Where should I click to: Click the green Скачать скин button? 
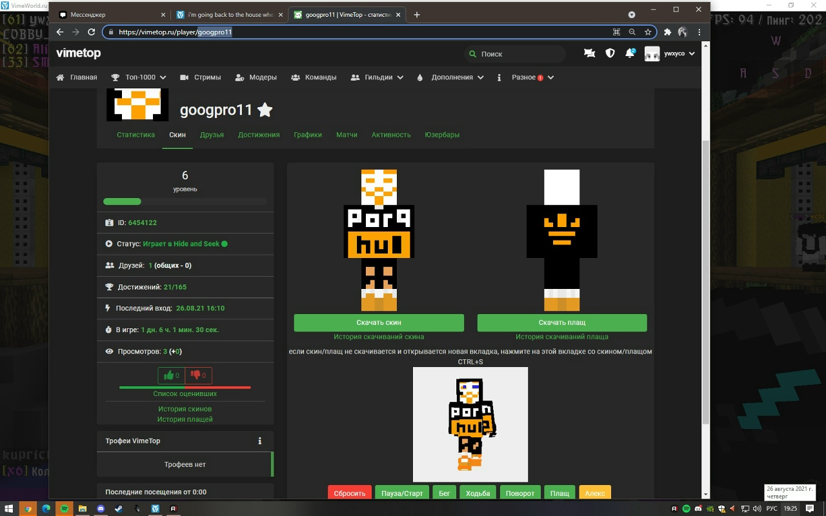(379, 322)
